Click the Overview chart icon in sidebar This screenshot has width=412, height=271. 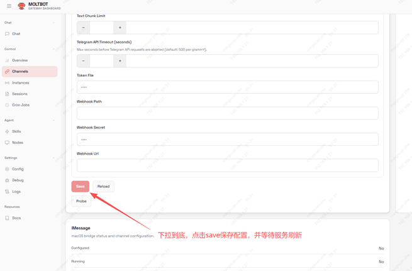7,60
